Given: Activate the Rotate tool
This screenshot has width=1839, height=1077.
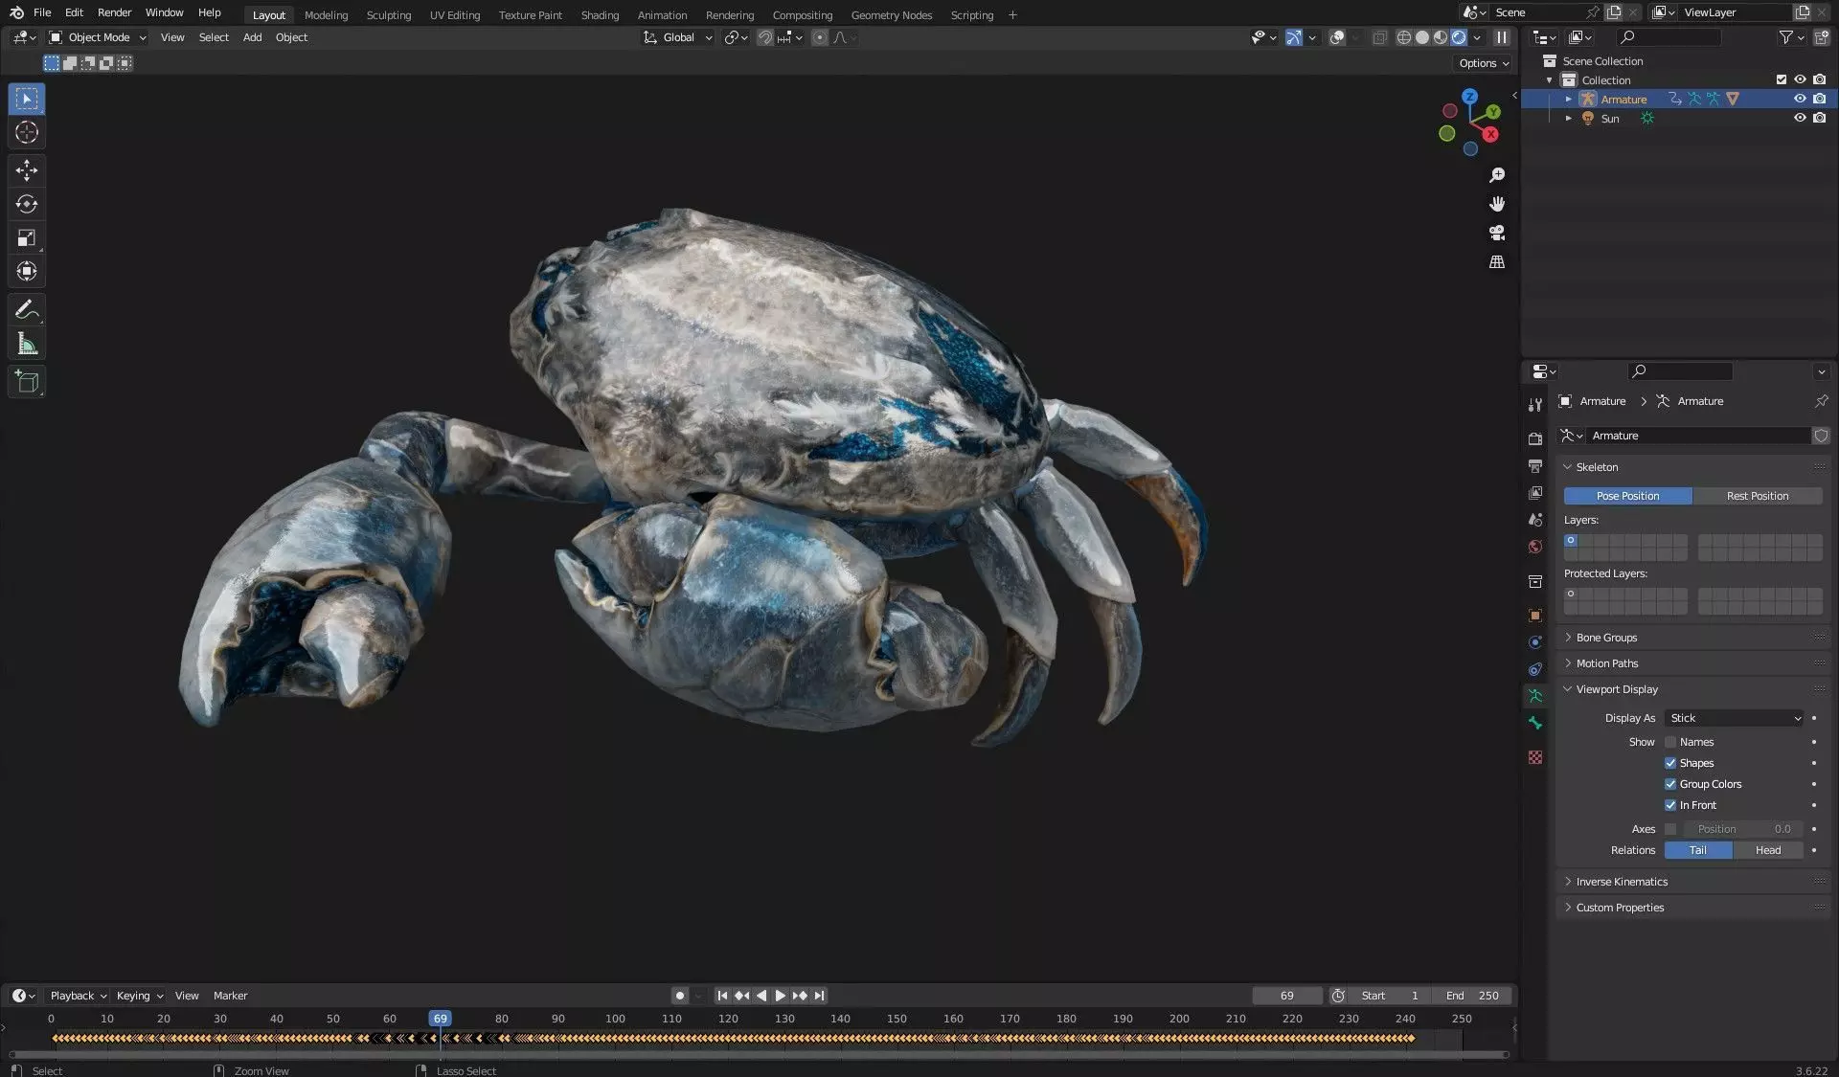Looking at the screenshot, I should [x=27, y=204].
